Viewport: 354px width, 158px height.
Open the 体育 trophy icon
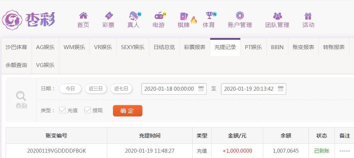pos(209,15)
